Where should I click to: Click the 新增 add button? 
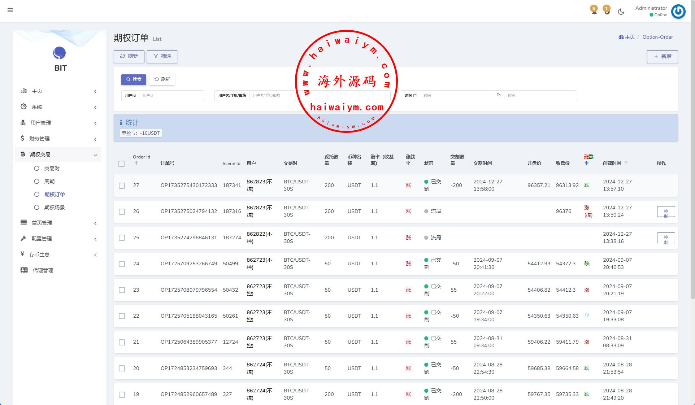coord(662,57)
